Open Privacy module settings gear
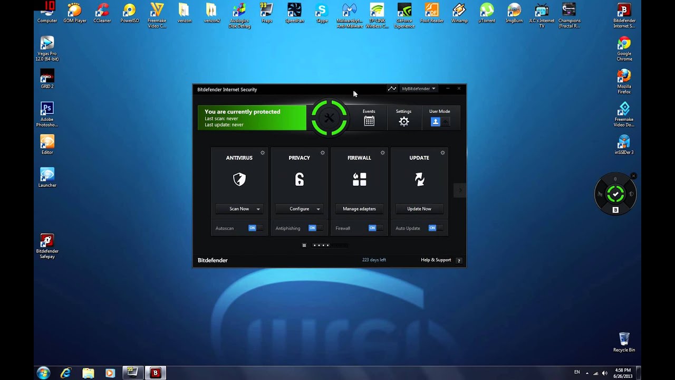This screenshot has height=380, width=675. (x=323, y=153)
